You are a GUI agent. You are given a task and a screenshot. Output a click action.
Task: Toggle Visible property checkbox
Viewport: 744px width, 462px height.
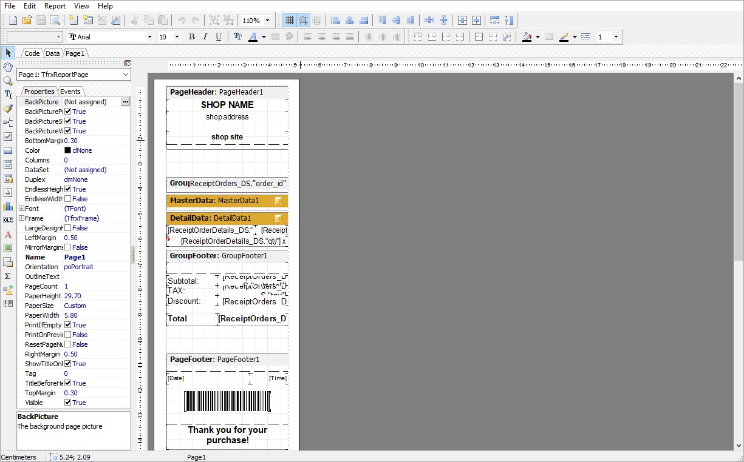click(x=68, y=403)
